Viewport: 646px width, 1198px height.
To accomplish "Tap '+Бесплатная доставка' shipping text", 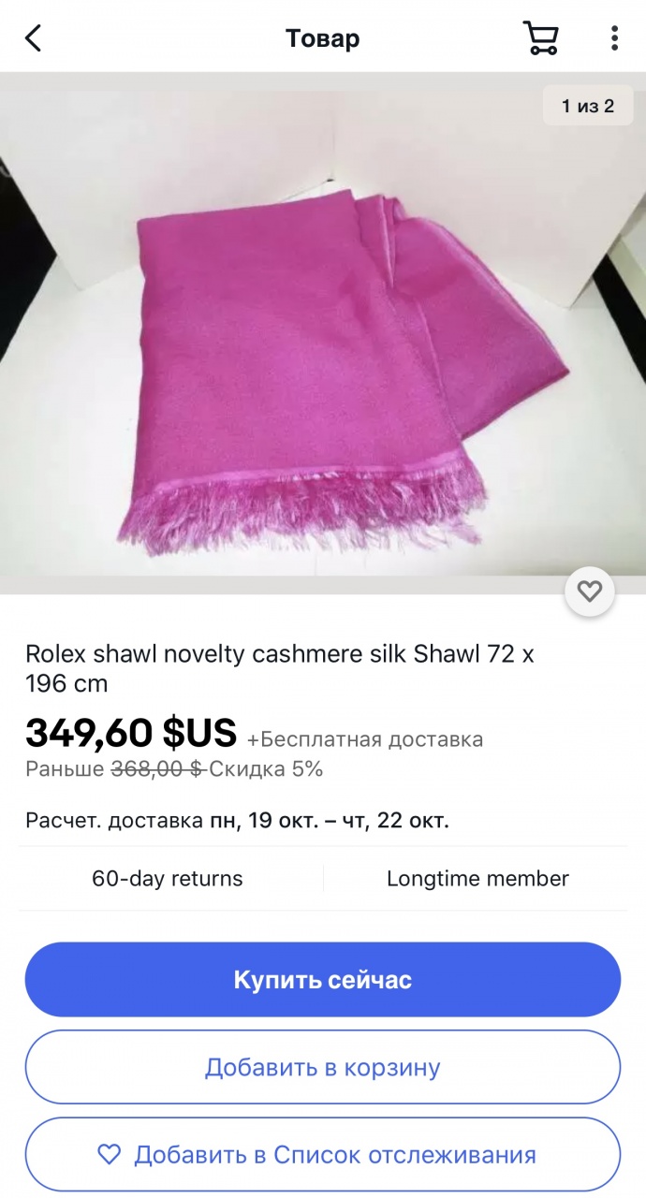I will 365,739.
